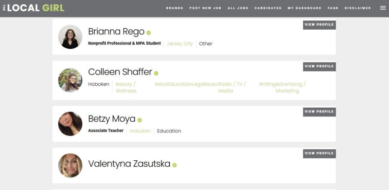Go to the Brands menu item
389x190 pixels.
click(175, 8)
